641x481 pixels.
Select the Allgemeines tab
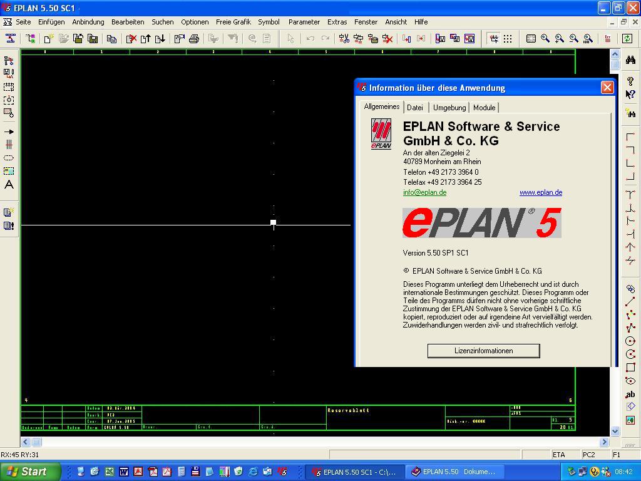click(381, 106)
